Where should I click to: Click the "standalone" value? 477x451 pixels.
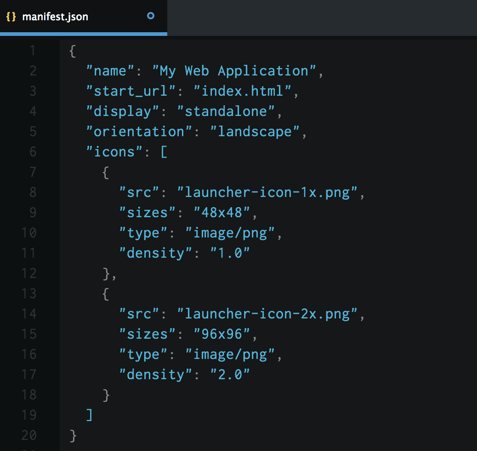[x=226, y=111]
